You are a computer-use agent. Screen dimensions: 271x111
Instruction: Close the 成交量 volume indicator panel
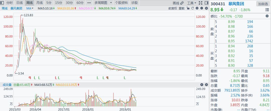tap(202, 85)
